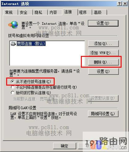The height and width of the screenshot is (152, 129).
Task: Click the help question mark button
Action: pos(119,4)
